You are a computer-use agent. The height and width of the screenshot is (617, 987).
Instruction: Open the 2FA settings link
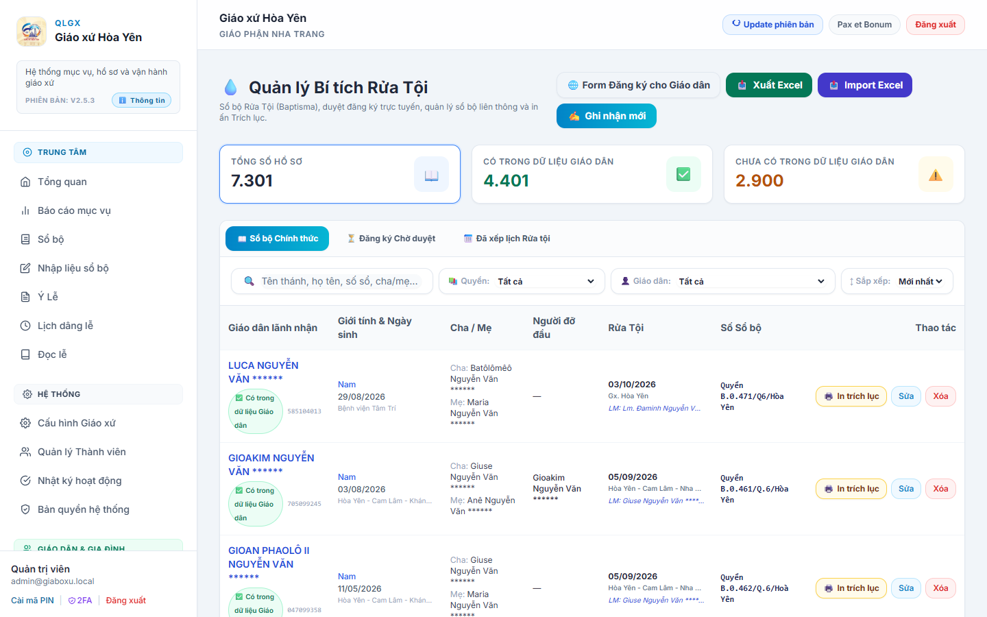tap(80, 601)
